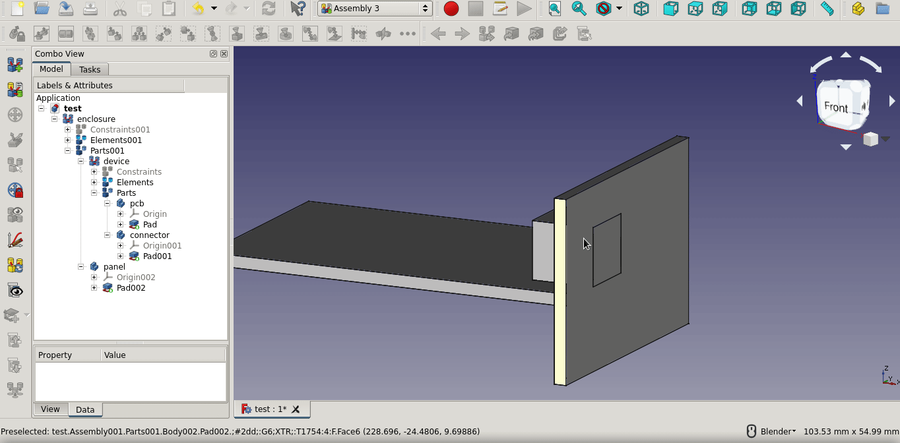900x443 pixels.
Task: Open the workbench selector showing Assembly 3
Action: [x=373, y=9]
